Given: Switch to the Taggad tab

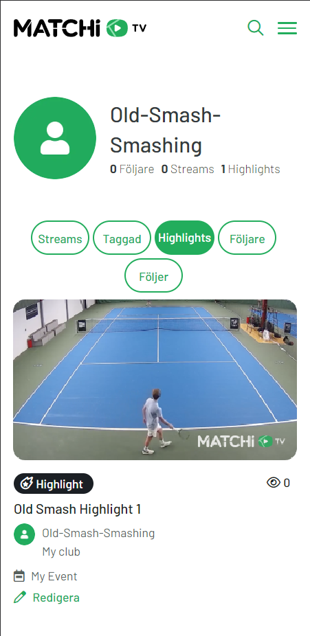Looking at the screenshot, I should (122, 238).
